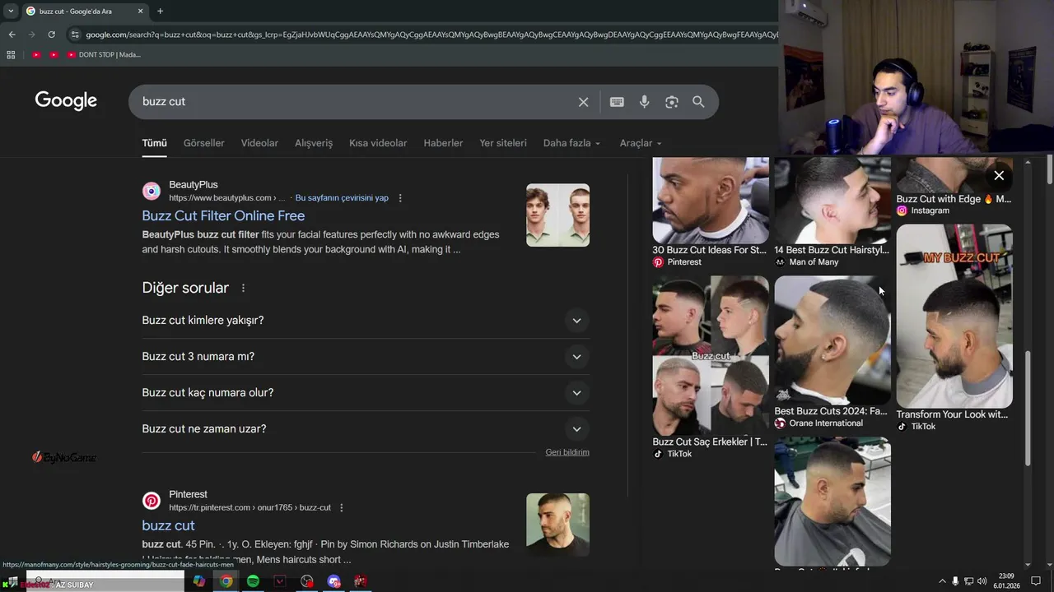Open the taskbar clock showing 23:09
Viewport: 1054px width, 592px height.
coord(1006,581)
